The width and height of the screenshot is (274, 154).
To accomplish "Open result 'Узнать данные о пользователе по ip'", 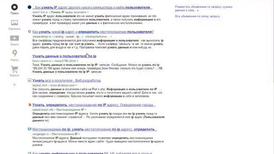I will (x=64, y=56).
